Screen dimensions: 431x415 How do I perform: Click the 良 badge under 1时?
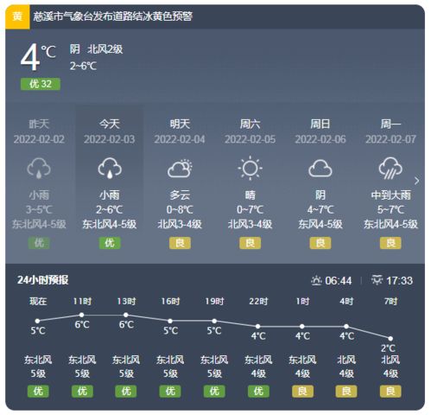click(302, 392)
